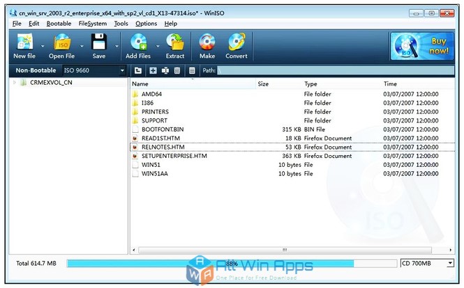The width and height of the screenshot is (464, 288).
Task: Sort by the Time column header
Action: [418, 84]
